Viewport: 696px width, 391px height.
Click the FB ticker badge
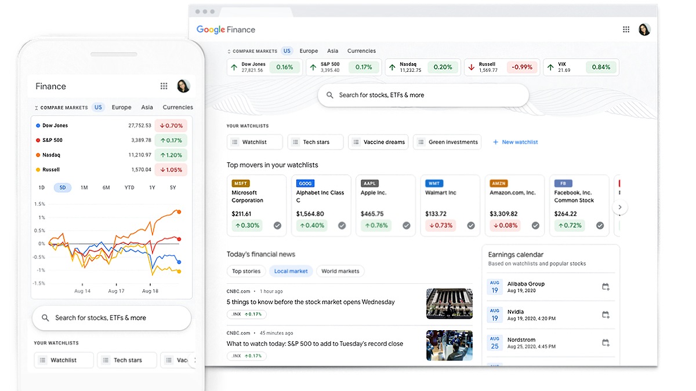(x=563, y=184)
